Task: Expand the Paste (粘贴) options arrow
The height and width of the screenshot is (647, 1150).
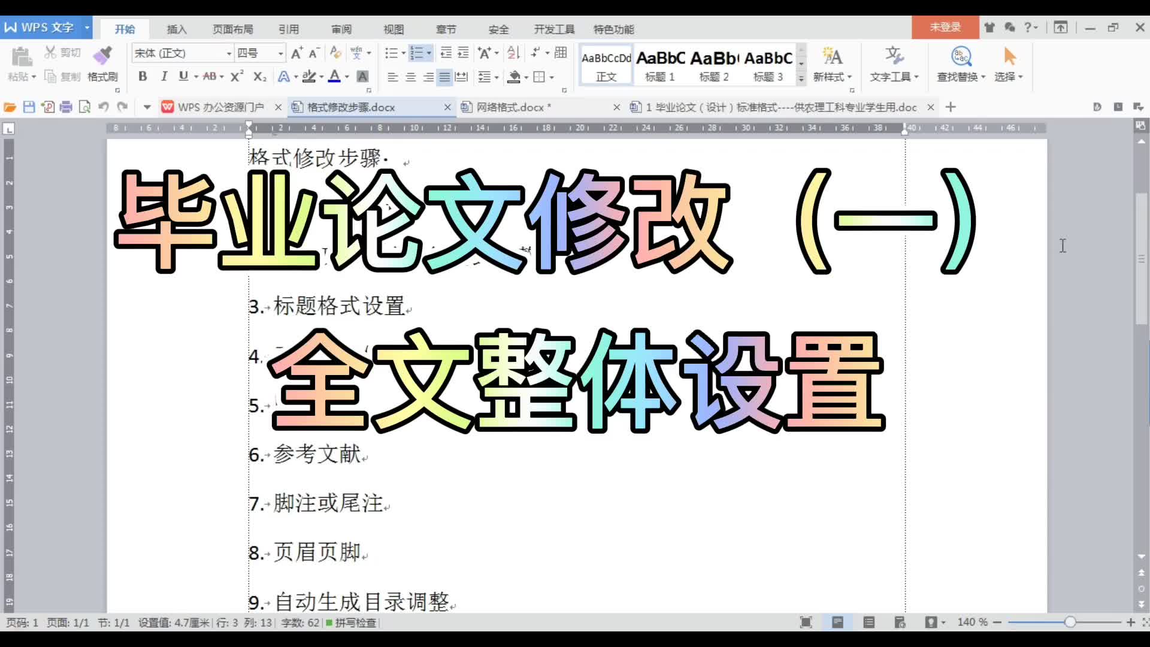Action: pos(34,77)
